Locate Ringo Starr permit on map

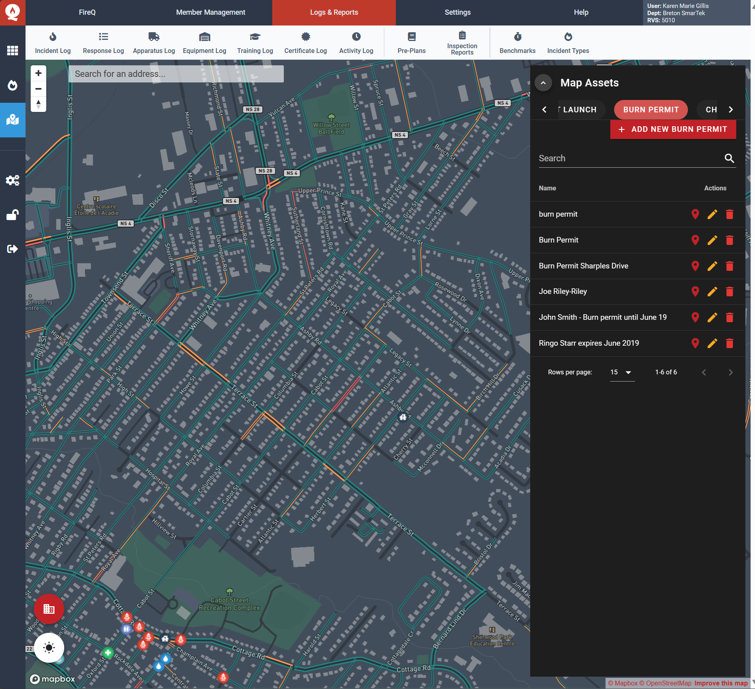[695, 343]
